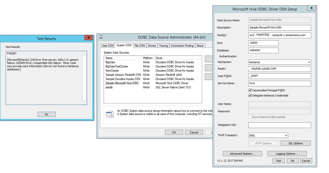329x173 pixels.
Task: Select the NewCluster data source row
Action: 153,71
